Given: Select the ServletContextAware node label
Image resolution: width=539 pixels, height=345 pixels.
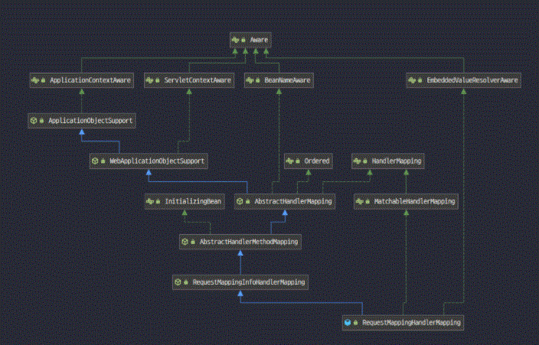Looking at the screenshot, I should click(197, 80).
